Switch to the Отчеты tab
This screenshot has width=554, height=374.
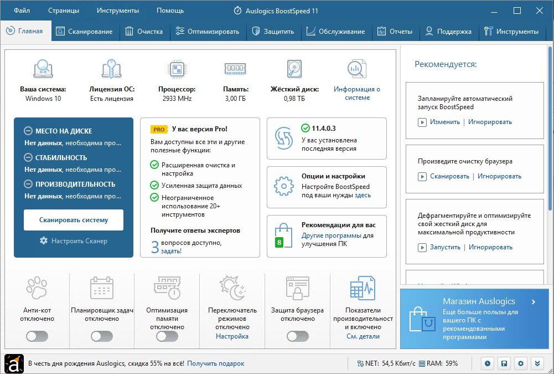point(395,32)
